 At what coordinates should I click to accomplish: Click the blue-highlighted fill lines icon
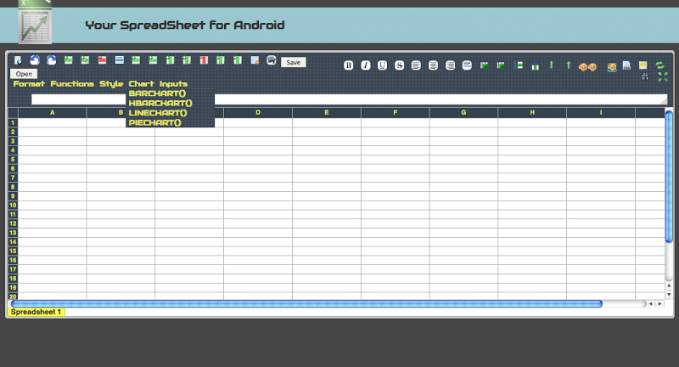pos(467,65)
